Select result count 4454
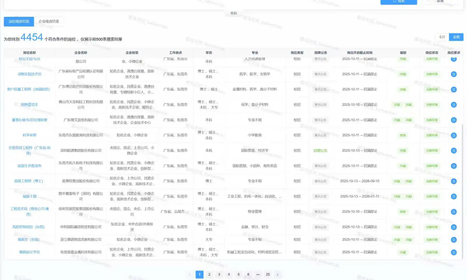 pos(32,37)
